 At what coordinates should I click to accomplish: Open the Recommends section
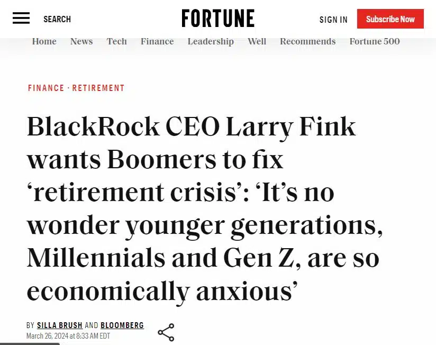(x=308, y=41)
